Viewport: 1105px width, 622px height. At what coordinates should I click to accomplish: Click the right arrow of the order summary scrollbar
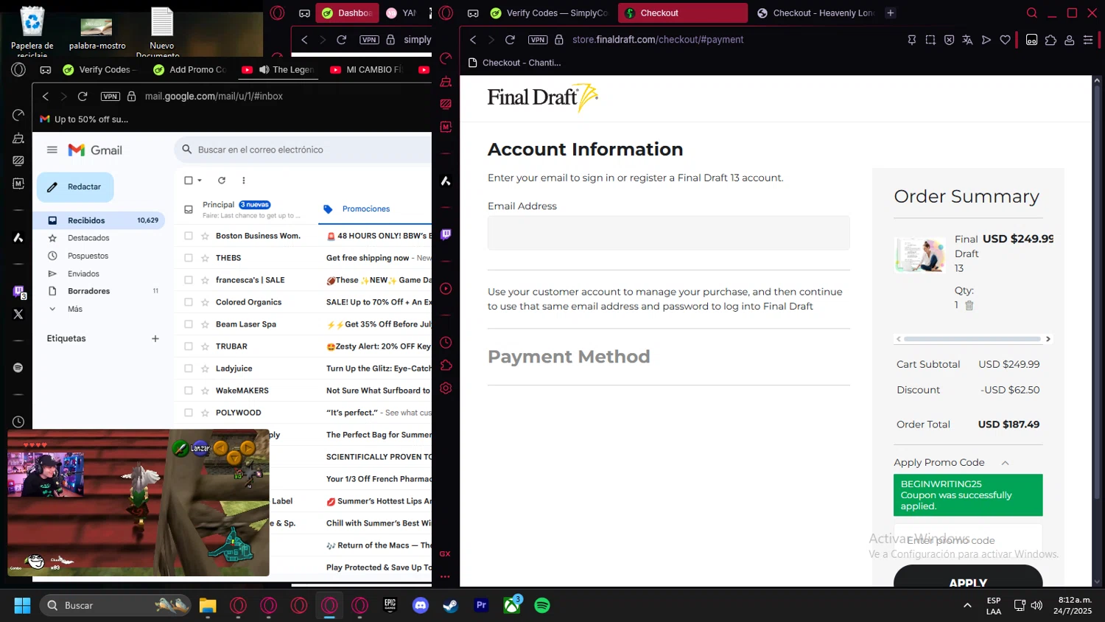(1048, 339)
